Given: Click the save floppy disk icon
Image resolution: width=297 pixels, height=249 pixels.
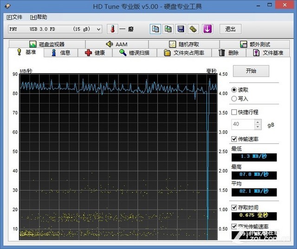Looking at the screenshot, I should [x=181, y=29].
